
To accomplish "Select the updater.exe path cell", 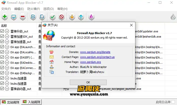I will 147,31.
